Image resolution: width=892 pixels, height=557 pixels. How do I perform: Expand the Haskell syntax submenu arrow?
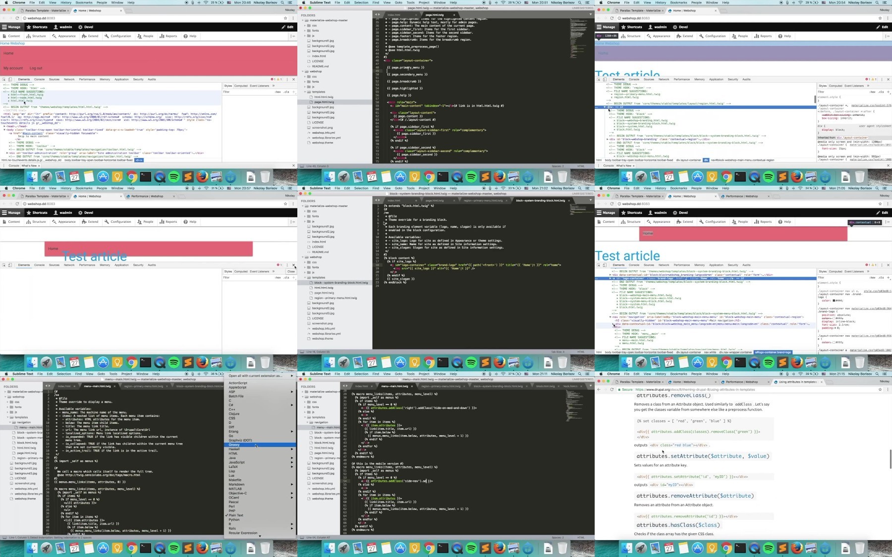[292, 449]
